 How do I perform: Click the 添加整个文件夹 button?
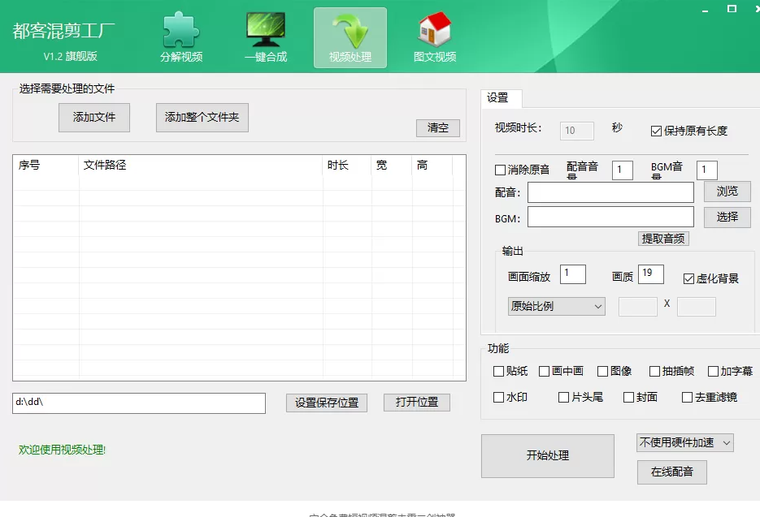coord(202,117)
